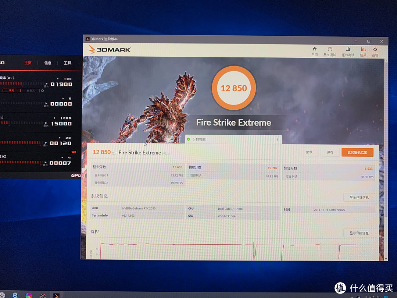Click the 加载 load button
Screen dimensions: 397x298
[309, 152]
